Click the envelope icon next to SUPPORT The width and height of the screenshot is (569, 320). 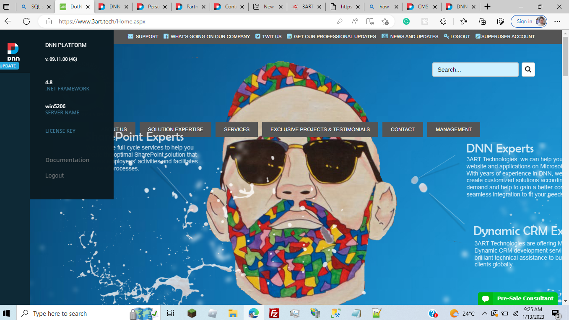[x=131, y=36]
